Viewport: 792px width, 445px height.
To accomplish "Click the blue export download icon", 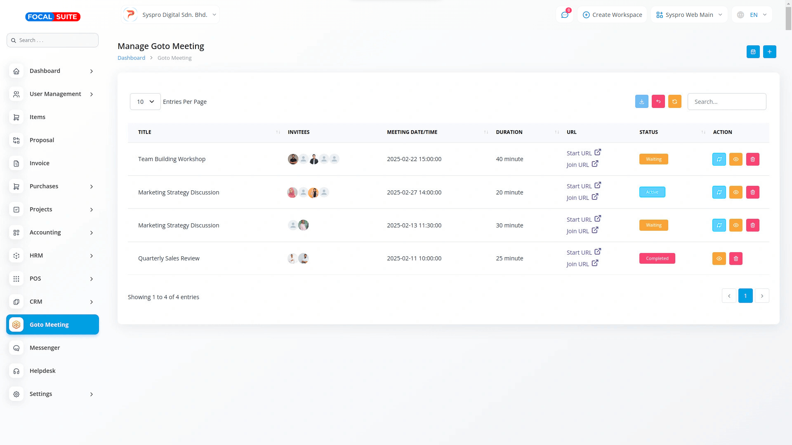I will [641, 102].
